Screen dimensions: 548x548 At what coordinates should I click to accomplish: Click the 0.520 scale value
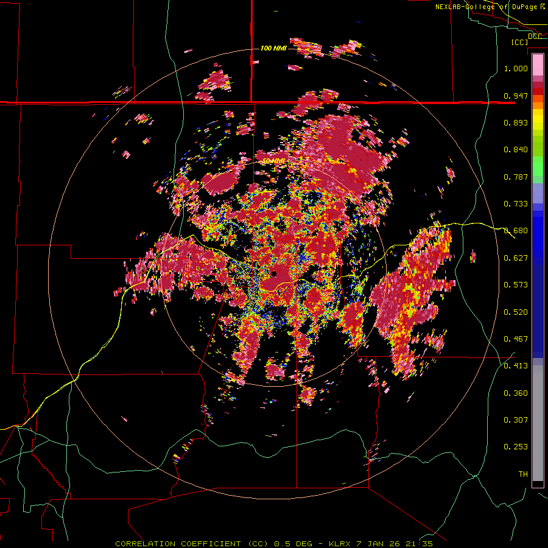click(x=516, y=312)
